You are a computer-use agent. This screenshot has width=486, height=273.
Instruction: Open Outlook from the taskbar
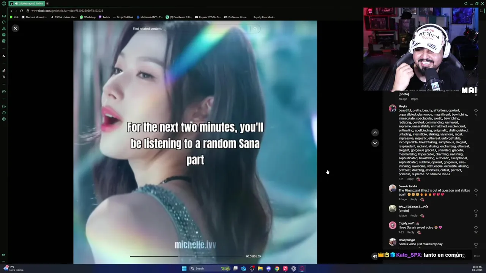pyautogui.click(x=243, y=268)
